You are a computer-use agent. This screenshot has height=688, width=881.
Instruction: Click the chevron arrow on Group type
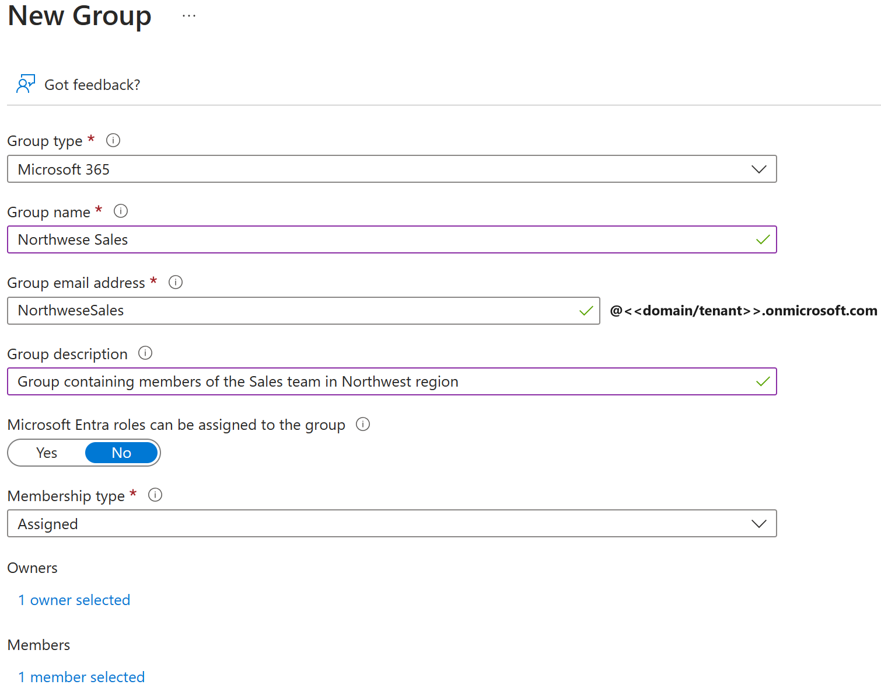point(759,169)
